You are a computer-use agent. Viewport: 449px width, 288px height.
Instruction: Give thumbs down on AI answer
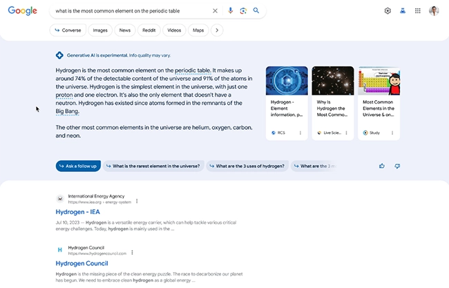397,166
